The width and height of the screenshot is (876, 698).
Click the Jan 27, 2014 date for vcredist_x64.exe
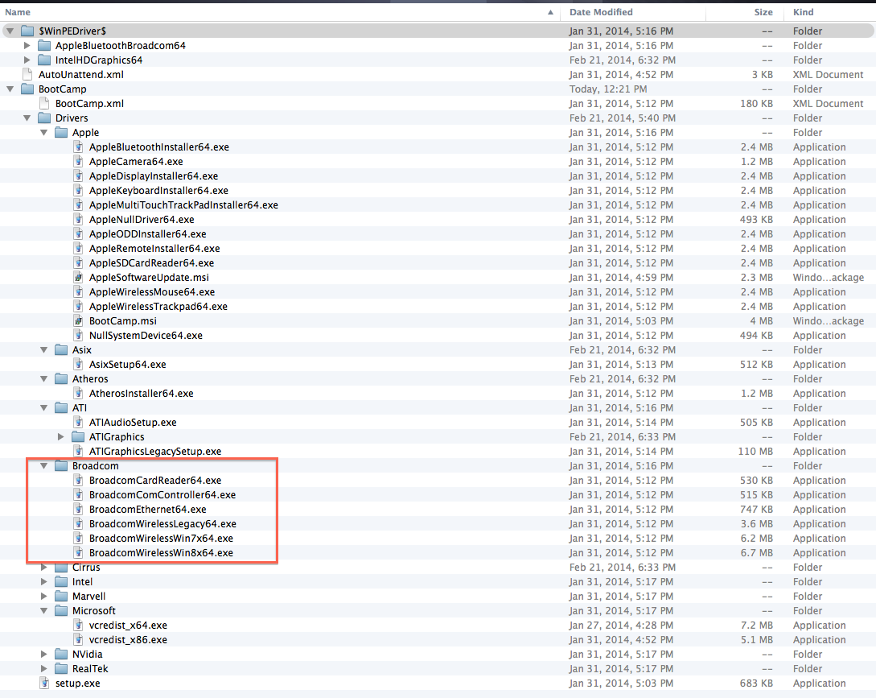click(x=621, y=626)
